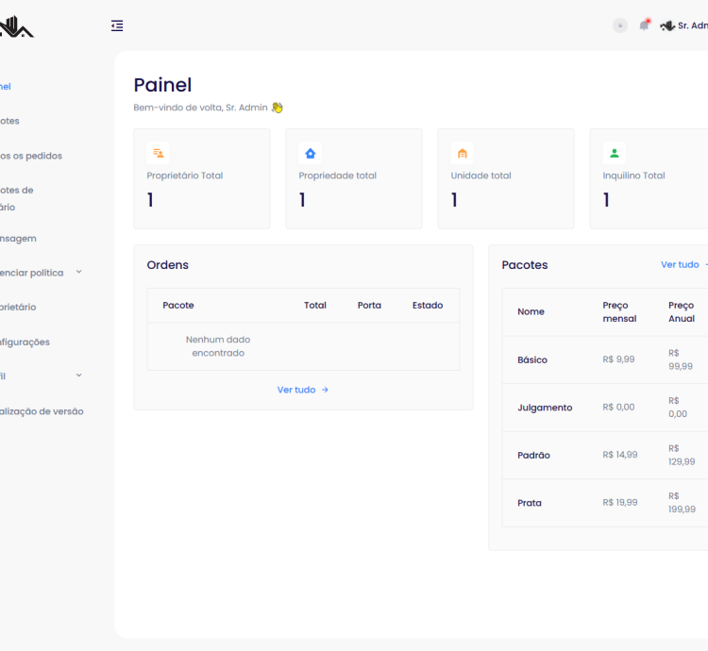
Task: Click Ver tudo in Pacotes panel
Action: click(x=682, y=265)
